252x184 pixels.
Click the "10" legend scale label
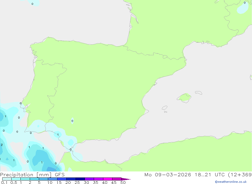(50, 182)
